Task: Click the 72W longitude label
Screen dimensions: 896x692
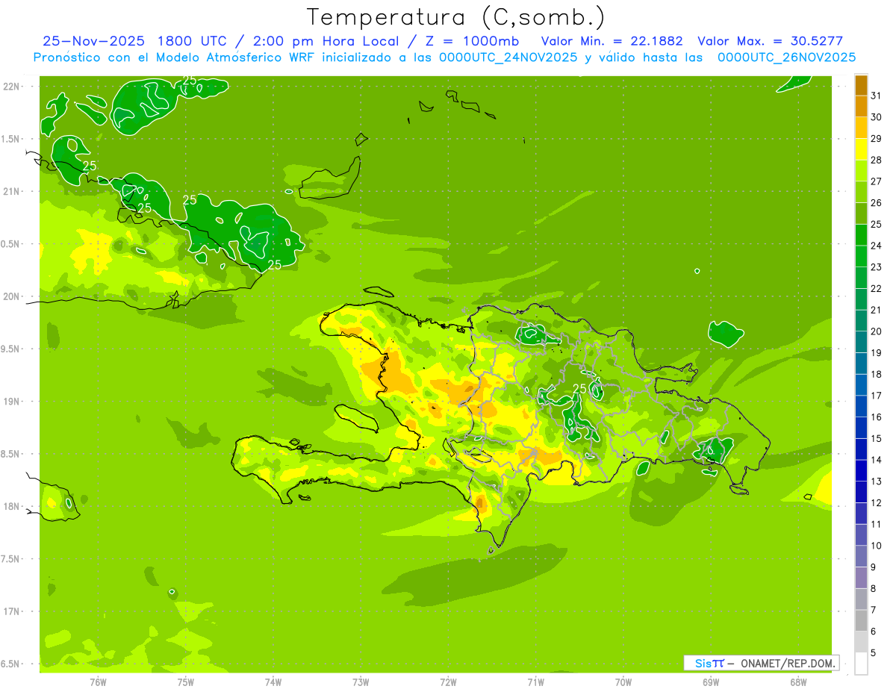Action: (448, 682)
